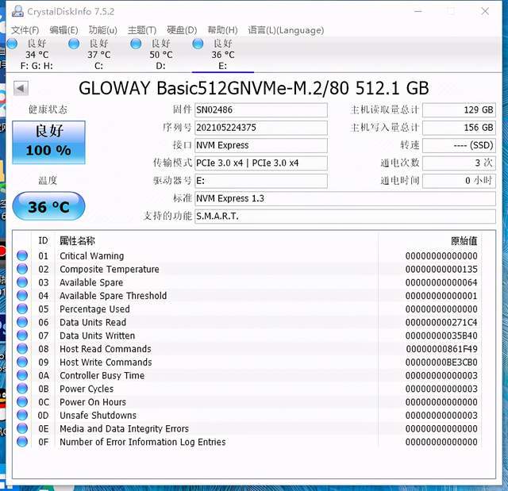Viewport: 508px width, 491px height.
Task: Click the raw value 0000000861F49
Action: [x=441, y=349]
